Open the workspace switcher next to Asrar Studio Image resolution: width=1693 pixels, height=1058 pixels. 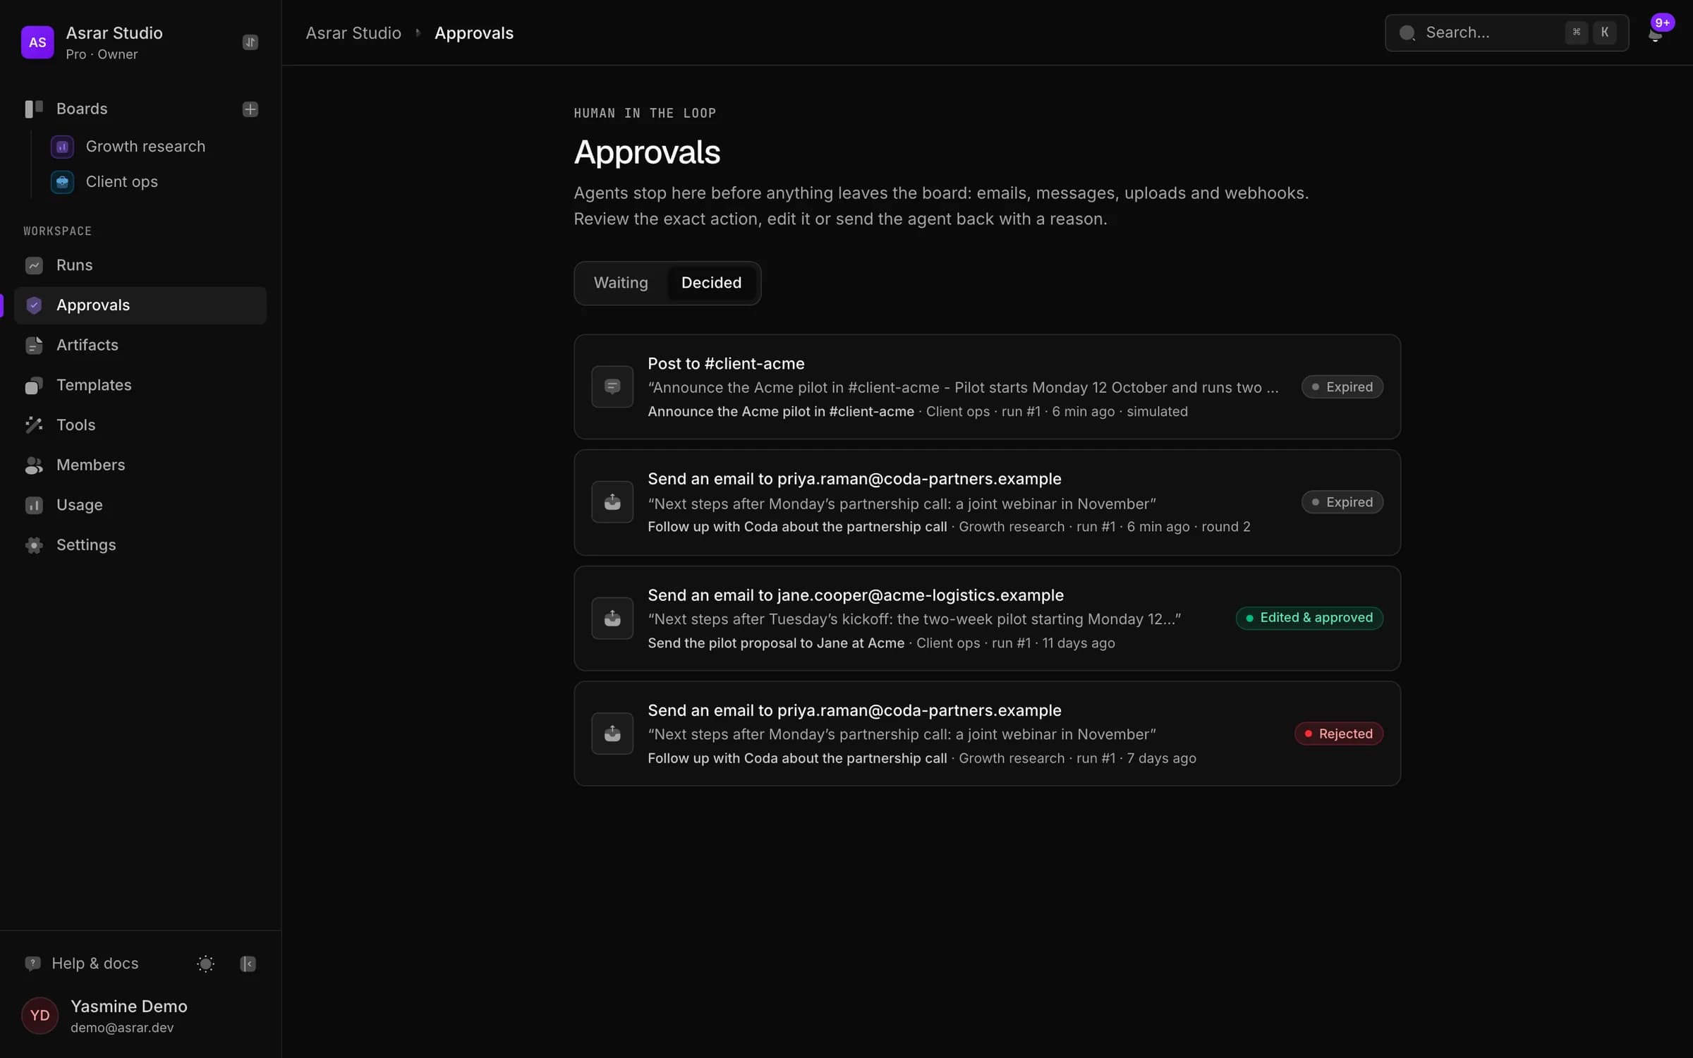(250, 42)
